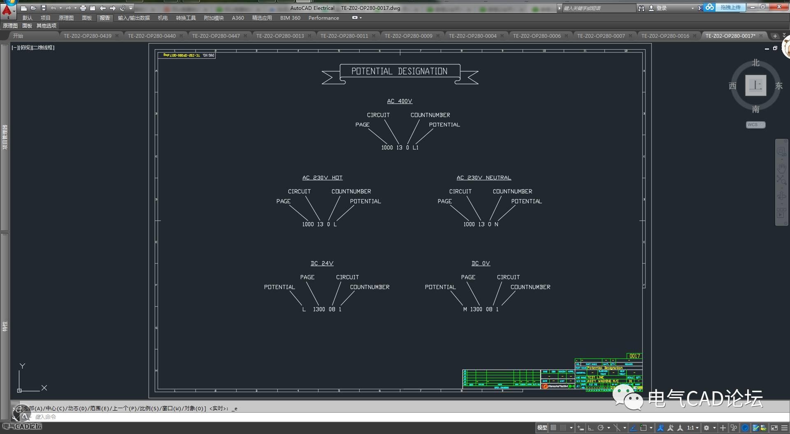Click the Plot printer icon

[x=83, y=8]
